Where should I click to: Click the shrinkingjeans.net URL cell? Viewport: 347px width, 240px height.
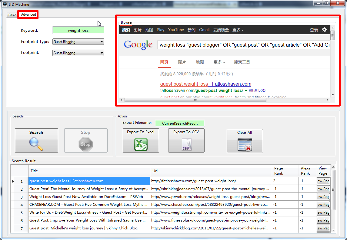(211, 189)
